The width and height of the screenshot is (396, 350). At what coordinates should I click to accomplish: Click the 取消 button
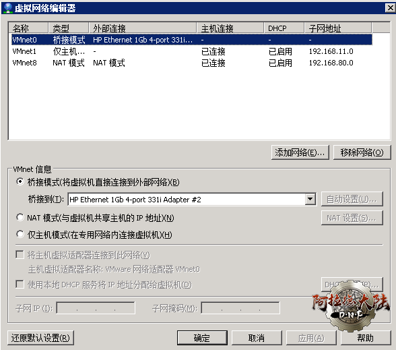click(257, 338)
